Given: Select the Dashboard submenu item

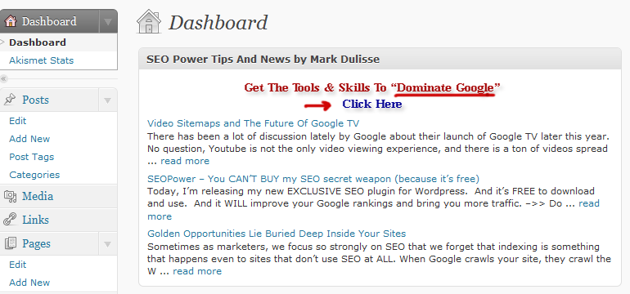Looking at the screenshot, I should pyautogui.click(x=38, y=42).
